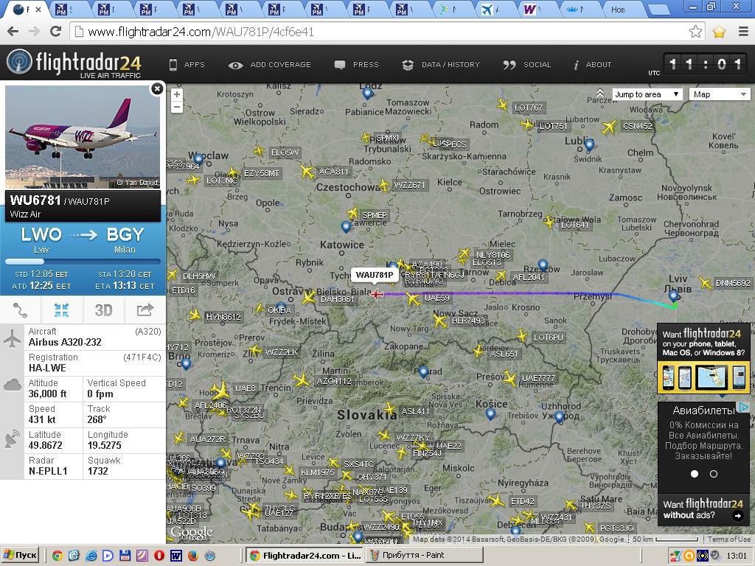Click the registration HA-LWE link
This screenshot has height=566, width=755.
click(x=47, y=368)
